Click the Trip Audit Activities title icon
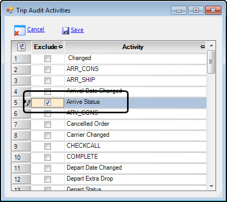Viewport: 227px width, 202px height. pos(10,10)
